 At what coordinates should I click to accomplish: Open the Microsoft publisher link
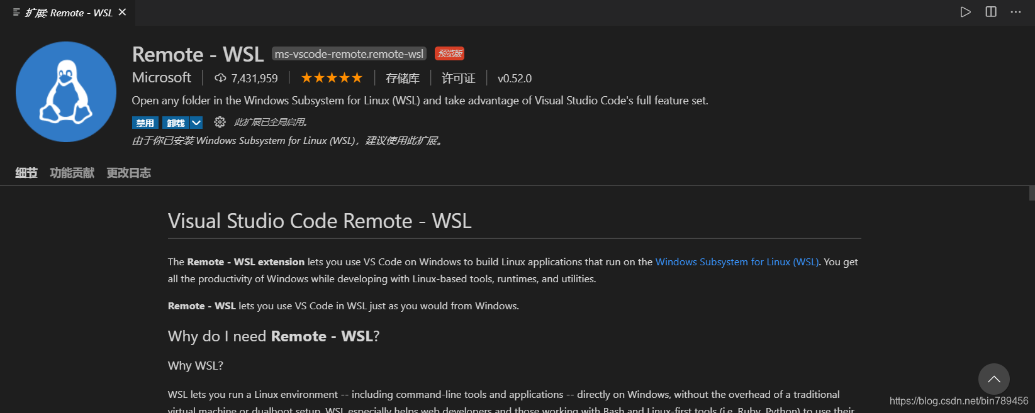[x=162, y=77]
